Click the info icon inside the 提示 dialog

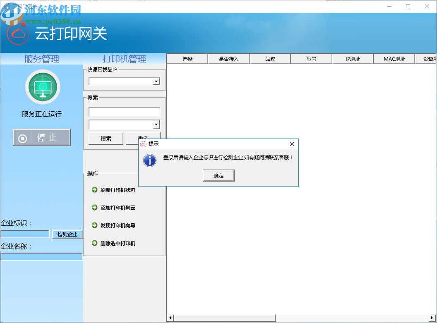coord(149,160)
